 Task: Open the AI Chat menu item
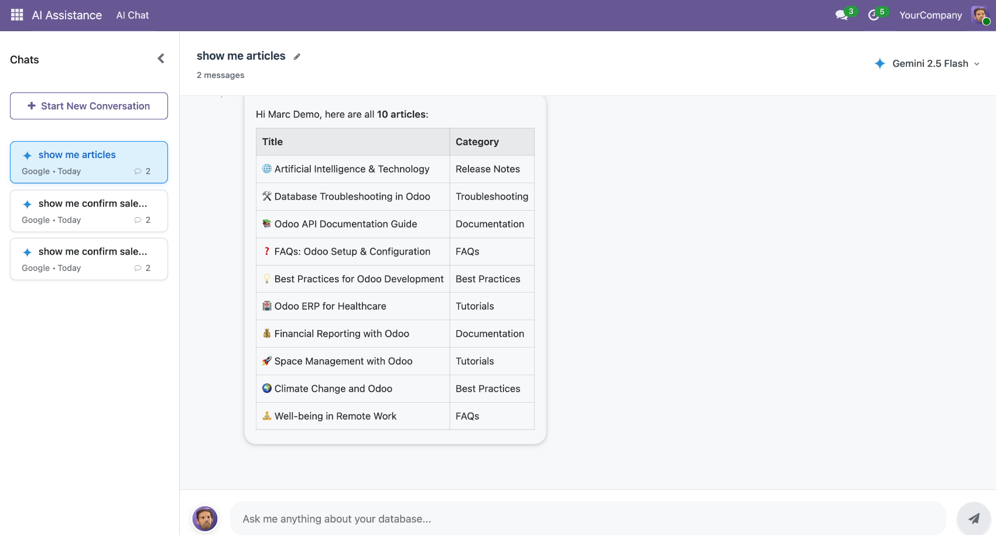coord(132,15)
